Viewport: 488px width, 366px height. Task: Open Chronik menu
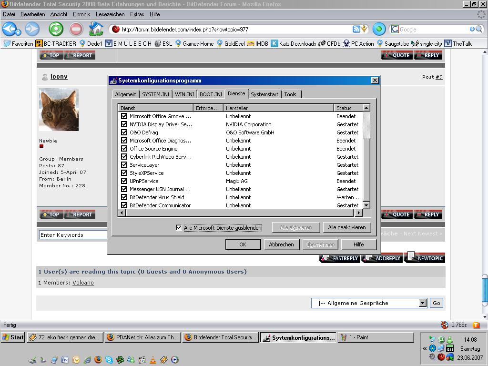click(81, 14)
